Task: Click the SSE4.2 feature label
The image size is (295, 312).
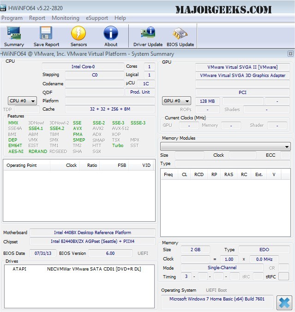Action: pos(57,128)
